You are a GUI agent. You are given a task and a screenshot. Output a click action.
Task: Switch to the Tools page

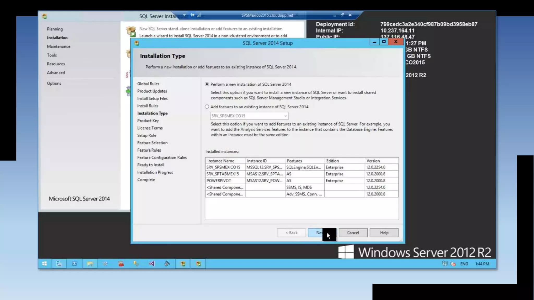52,55
